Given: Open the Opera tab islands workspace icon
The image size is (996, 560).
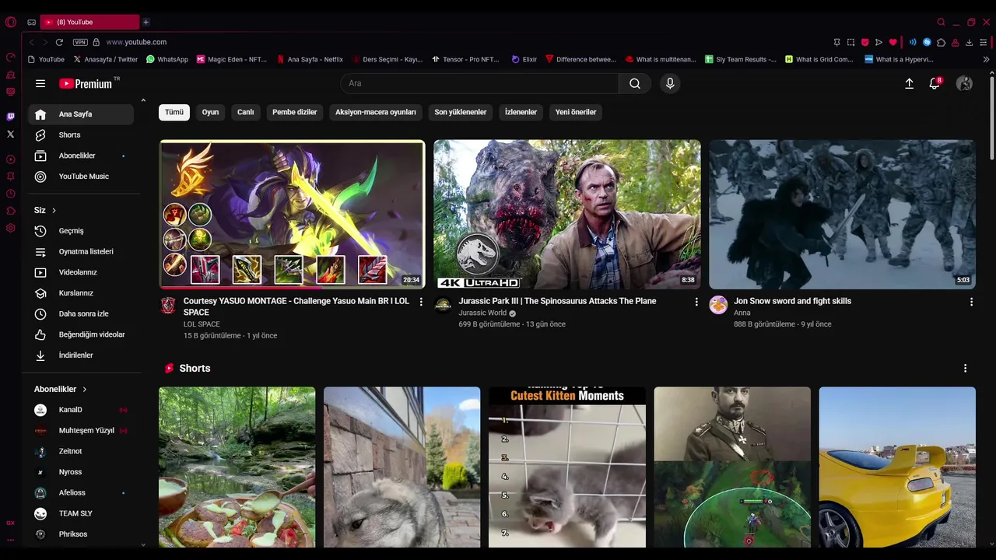Looking at the screenshot, I should pyautogui.click(x=31, y=22).
